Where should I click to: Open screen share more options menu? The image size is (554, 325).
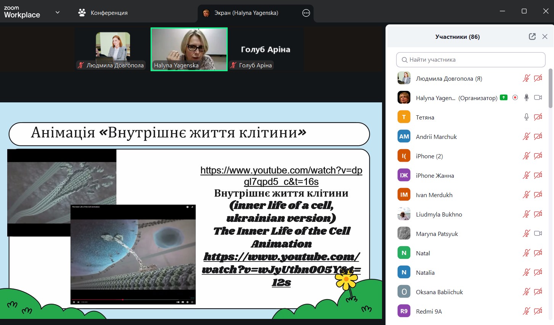coord(306,13)
